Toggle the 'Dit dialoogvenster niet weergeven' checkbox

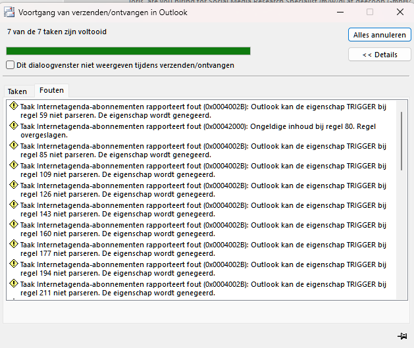tap(10, 65)
